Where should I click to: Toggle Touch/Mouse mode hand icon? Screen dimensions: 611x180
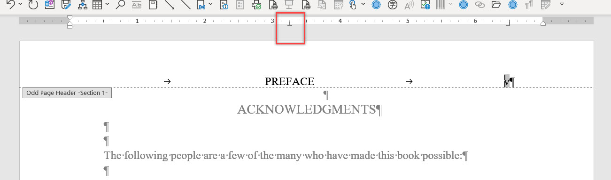click(x=353, y=5)
